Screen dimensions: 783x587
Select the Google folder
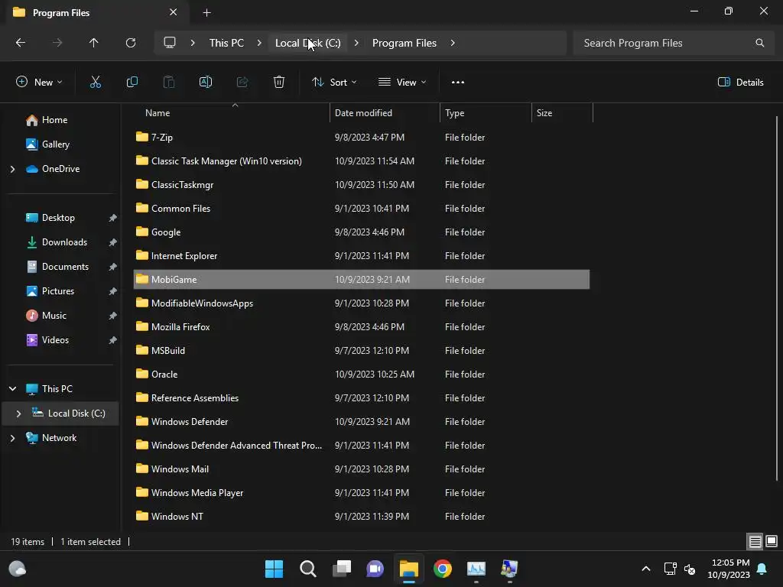tap(362, 232)
